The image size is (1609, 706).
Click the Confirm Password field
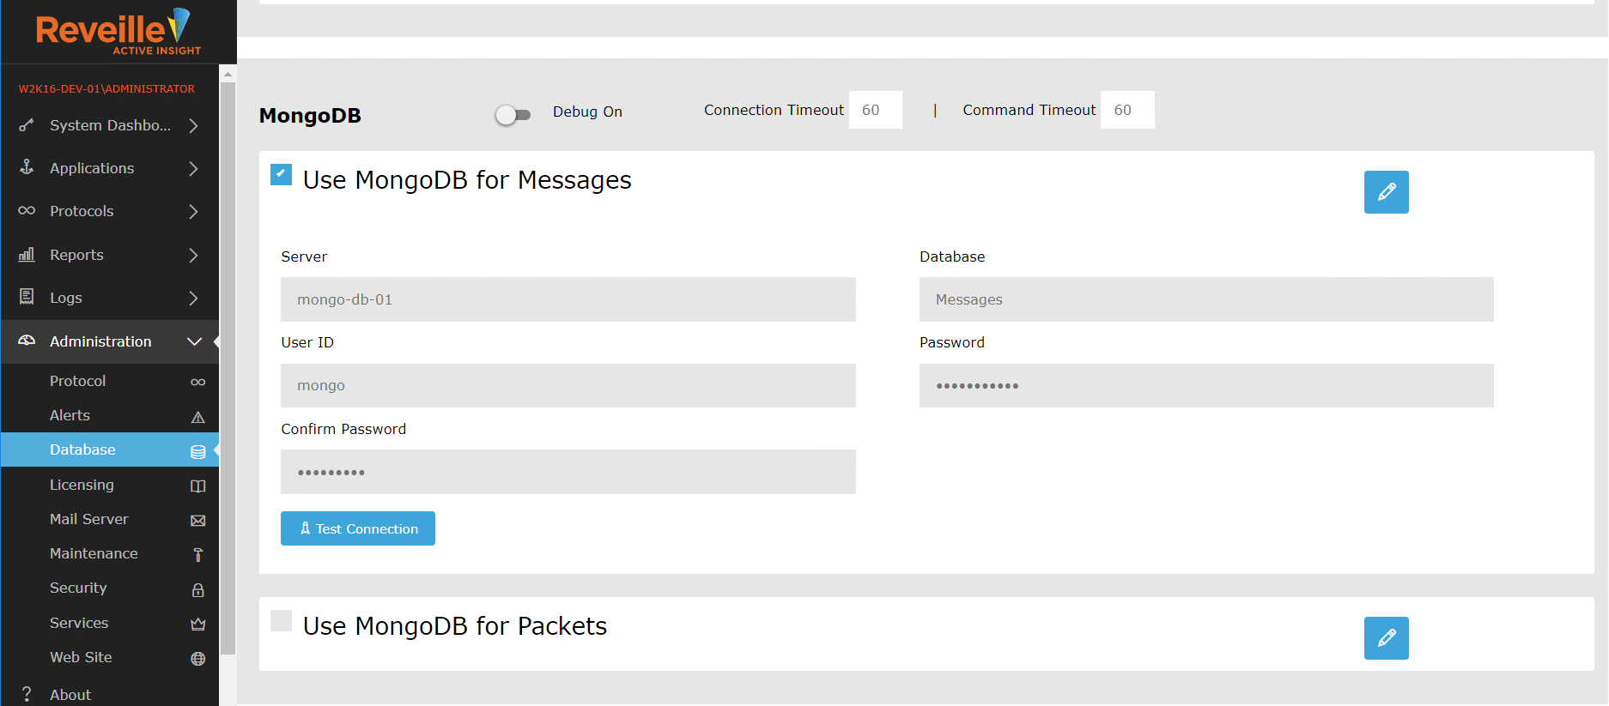[568, 472]
